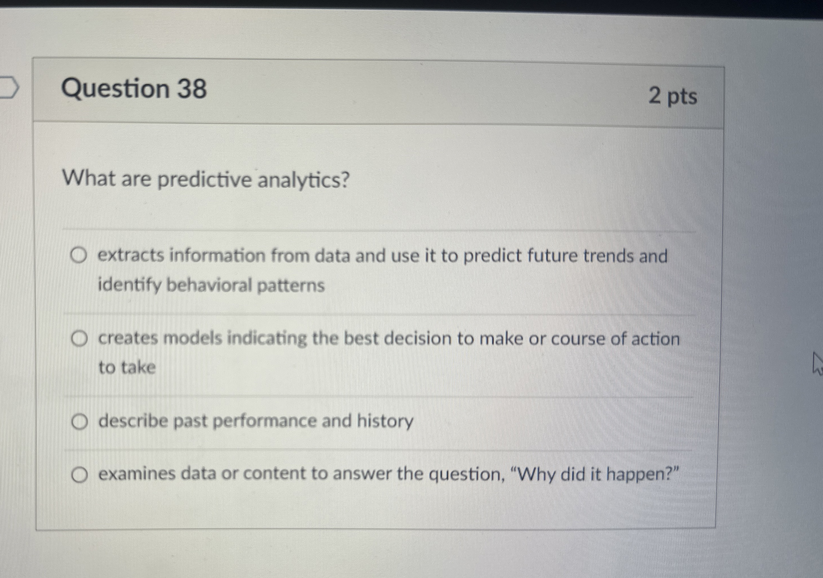Click the text 'identify behavioral patterns'
The width and height of the screenshot is (823, 578).
coord(211,284)
